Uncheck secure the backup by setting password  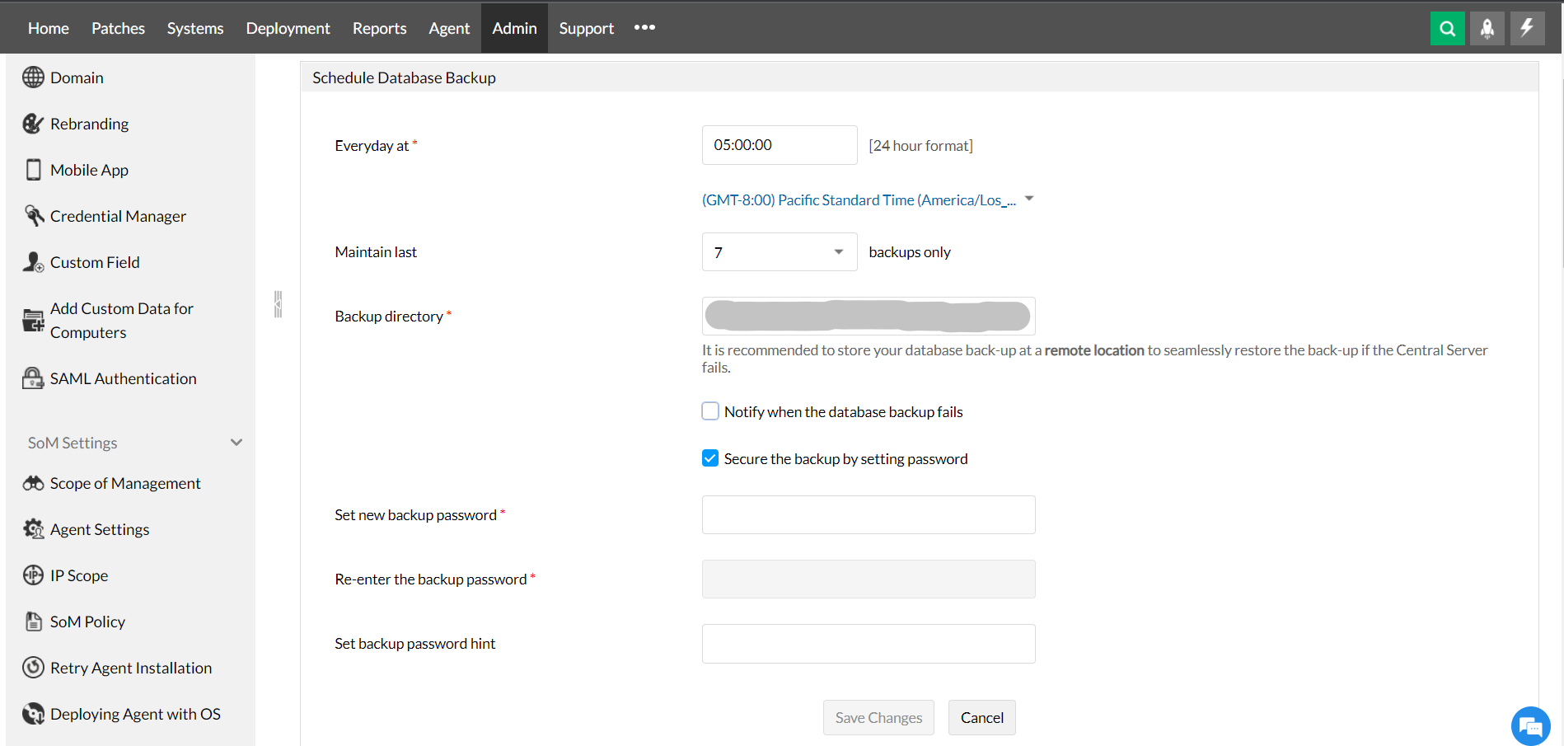(710, 458)
